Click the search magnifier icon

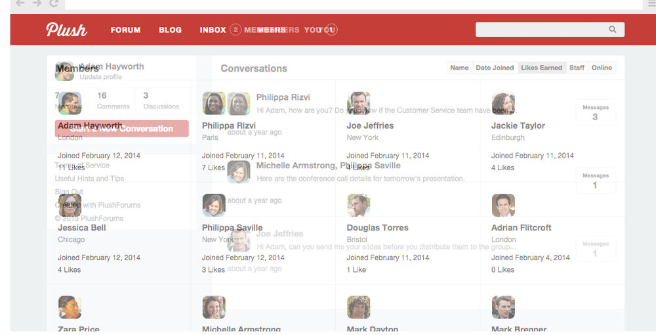(613, 30)
